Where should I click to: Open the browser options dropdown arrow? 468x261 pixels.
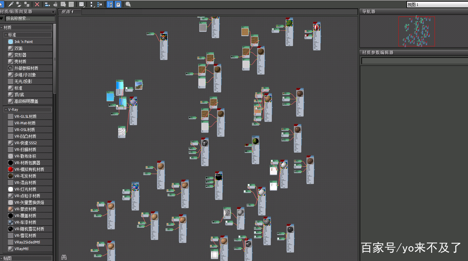(2, 19)
